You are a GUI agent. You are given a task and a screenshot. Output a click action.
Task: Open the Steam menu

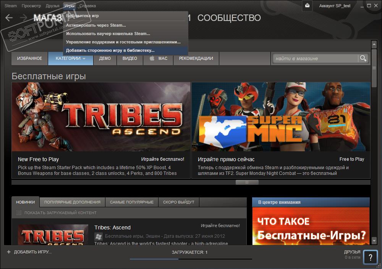click(10, 6)
